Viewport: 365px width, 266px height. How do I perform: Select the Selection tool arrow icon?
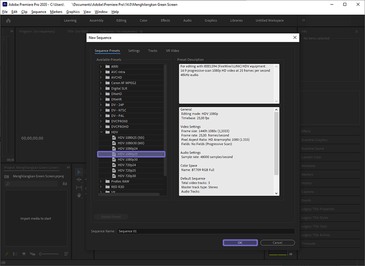(79, 172)
